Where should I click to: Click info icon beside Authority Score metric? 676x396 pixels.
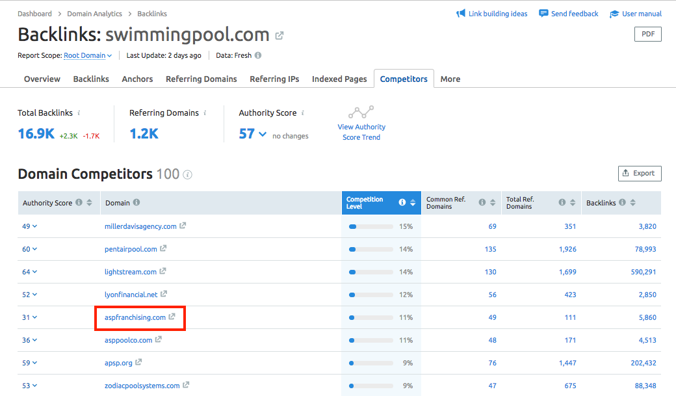303,112
